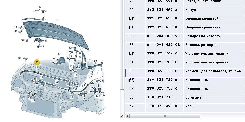Viewport: 245px width, 122px height.
Task: Click callout 27 in the diagram
Action: (x=92, y=87)
